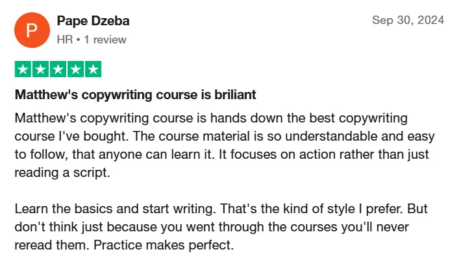
Task: Click the text "reading a script."
Action: point(62,172)
